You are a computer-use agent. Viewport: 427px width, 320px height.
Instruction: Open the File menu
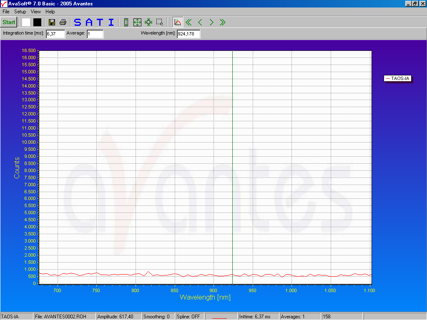tap(6, 12)
